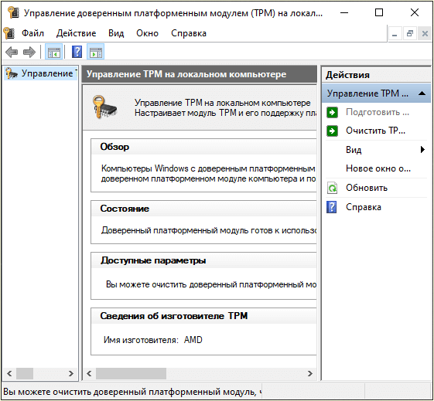Click the refresh icon beside Обновить
The image size is (434, 401).
pos(332,188)
